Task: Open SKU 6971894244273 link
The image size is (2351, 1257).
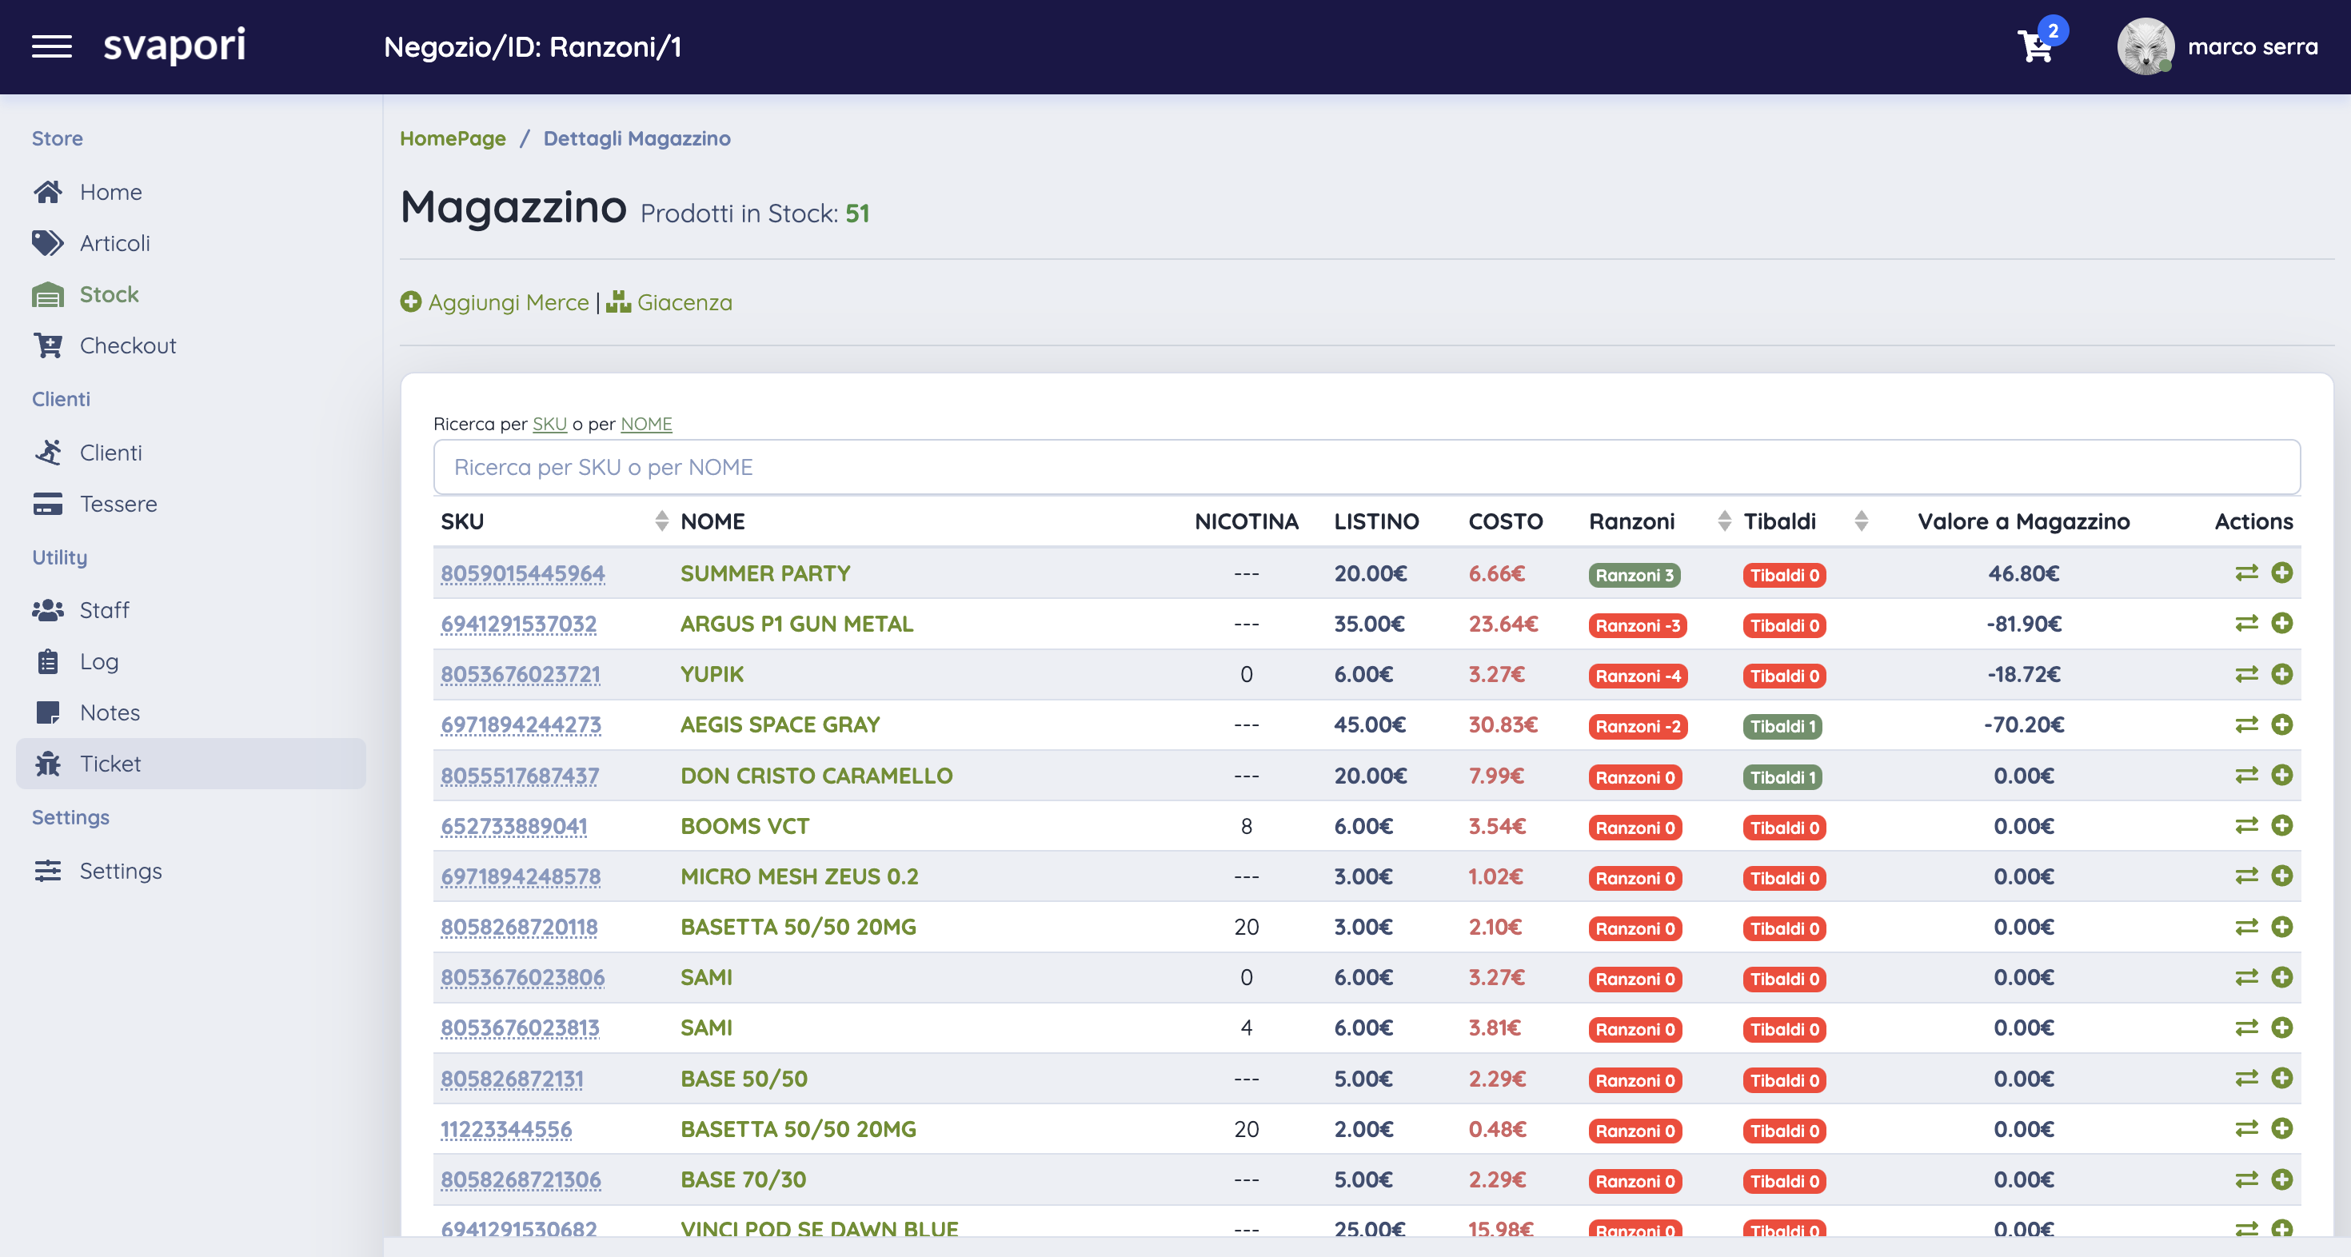Action: [521, 724]
